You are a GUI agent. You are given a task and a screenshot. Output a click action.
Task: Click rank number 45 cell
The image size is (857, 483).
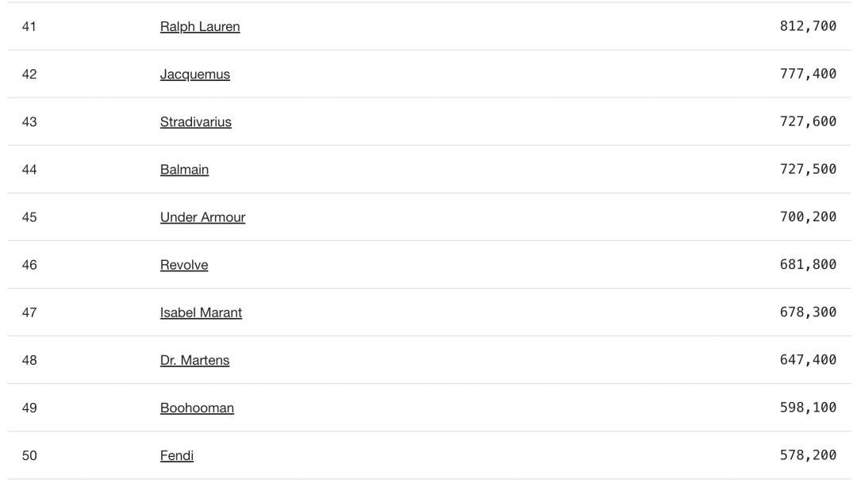[x=29, y=217]
